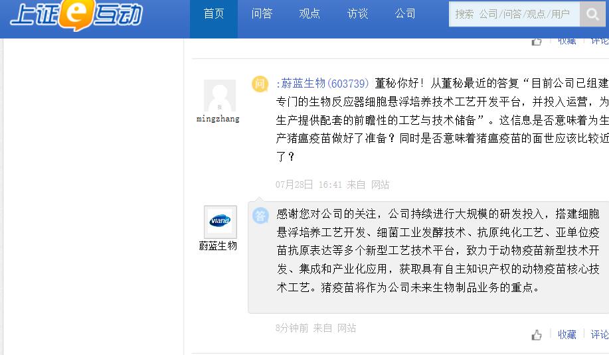
Task: Click 评论 below the company answer
Action: (x=600, y=334)
